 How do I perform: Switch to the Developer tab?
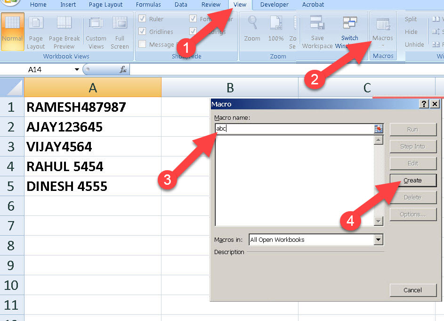pyautogui.click(x=274, y=5)
